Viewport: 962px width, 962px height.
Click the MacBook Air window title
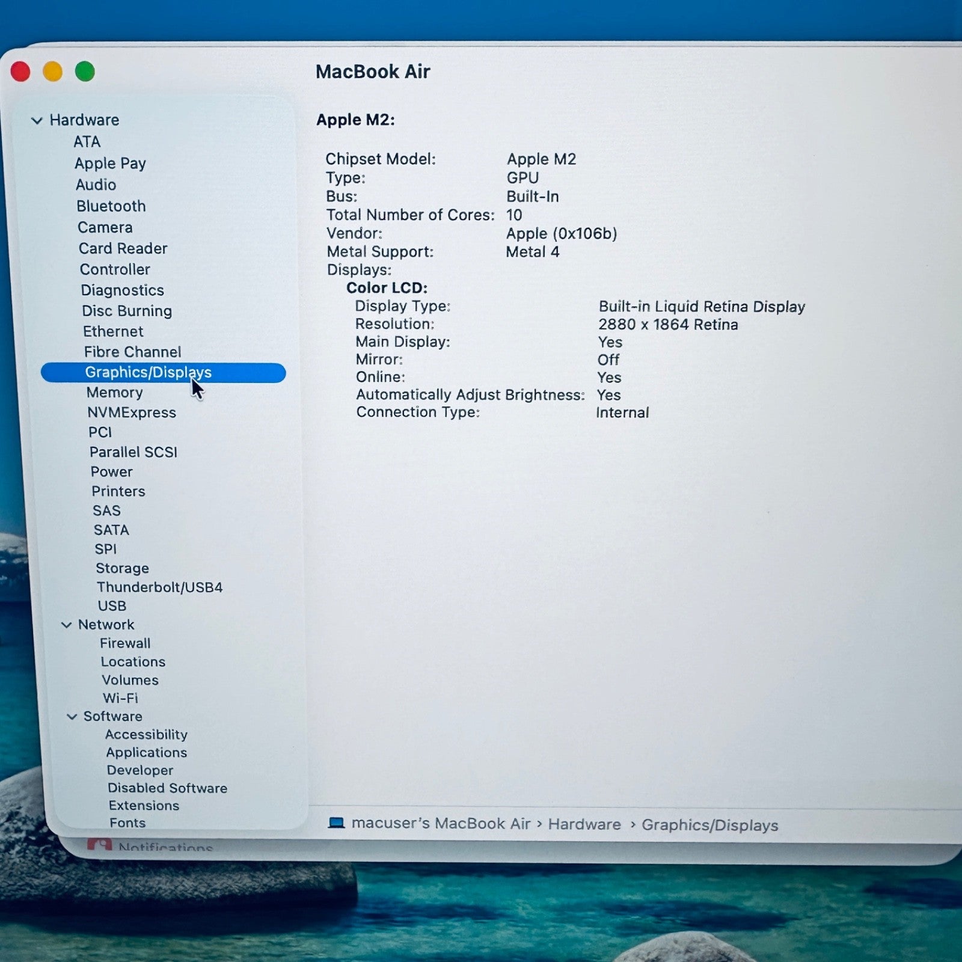(x=373, y=72)
